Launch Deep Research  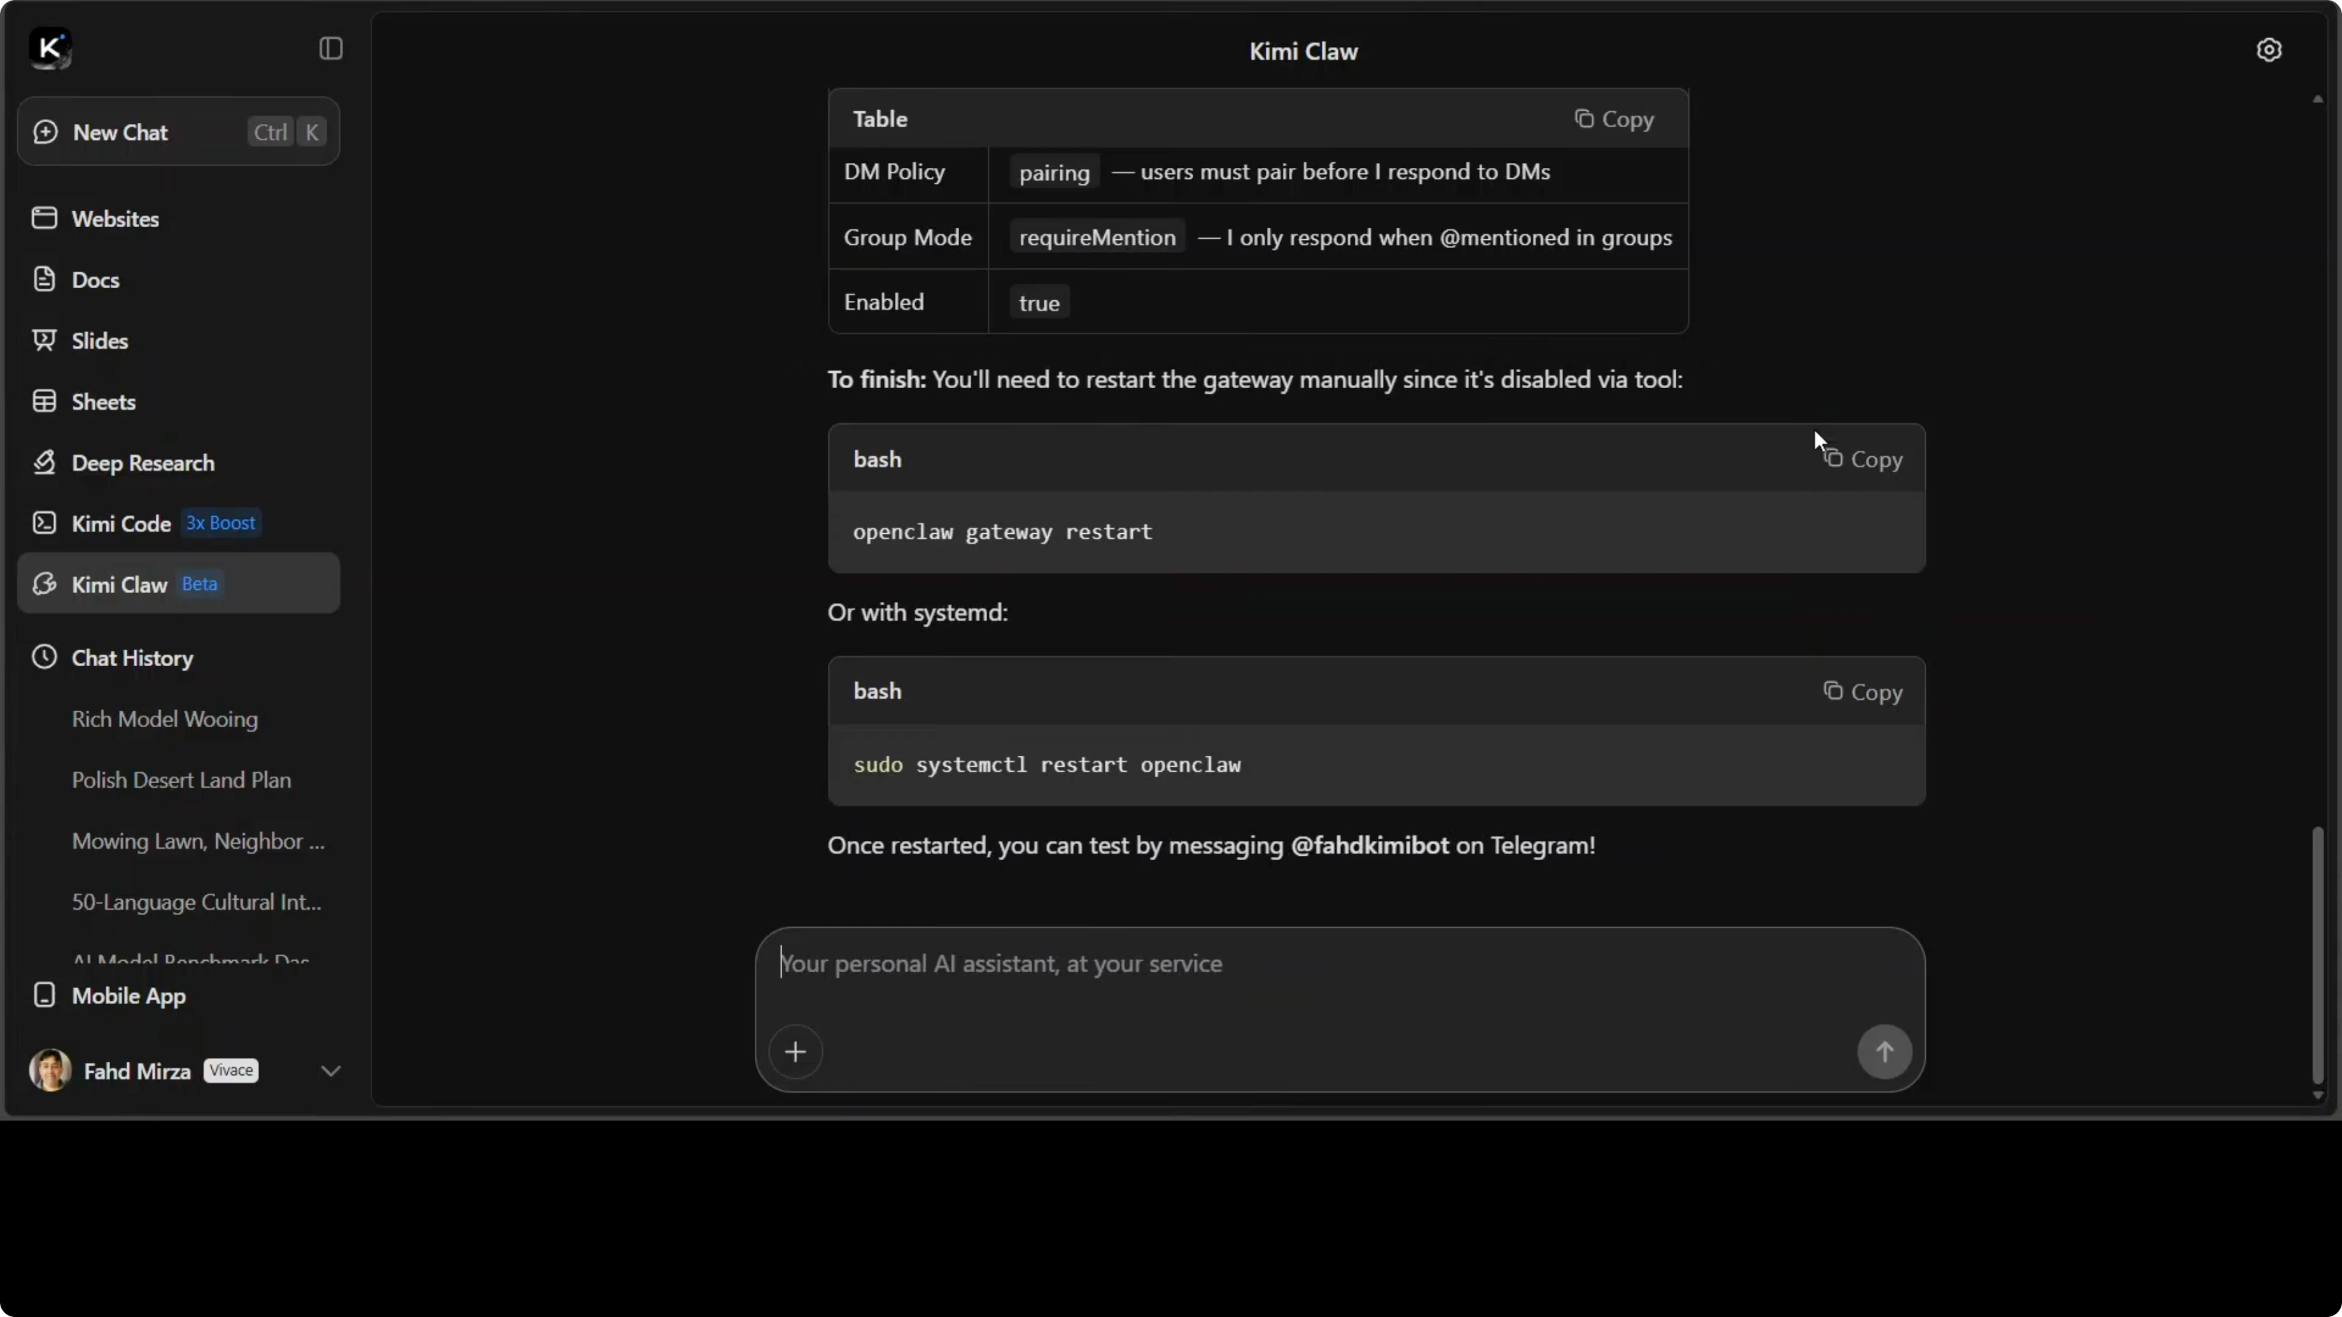(x=143, y=463)
